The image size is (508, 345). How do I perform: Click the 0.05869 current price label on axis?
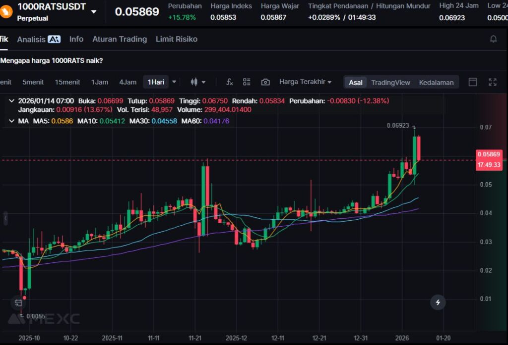489,154
